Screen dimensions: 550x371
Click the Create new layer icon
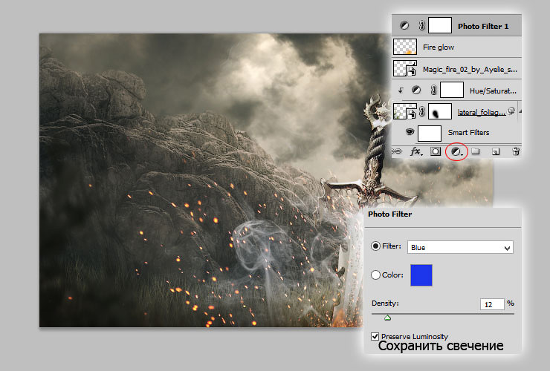click(496, 151)
